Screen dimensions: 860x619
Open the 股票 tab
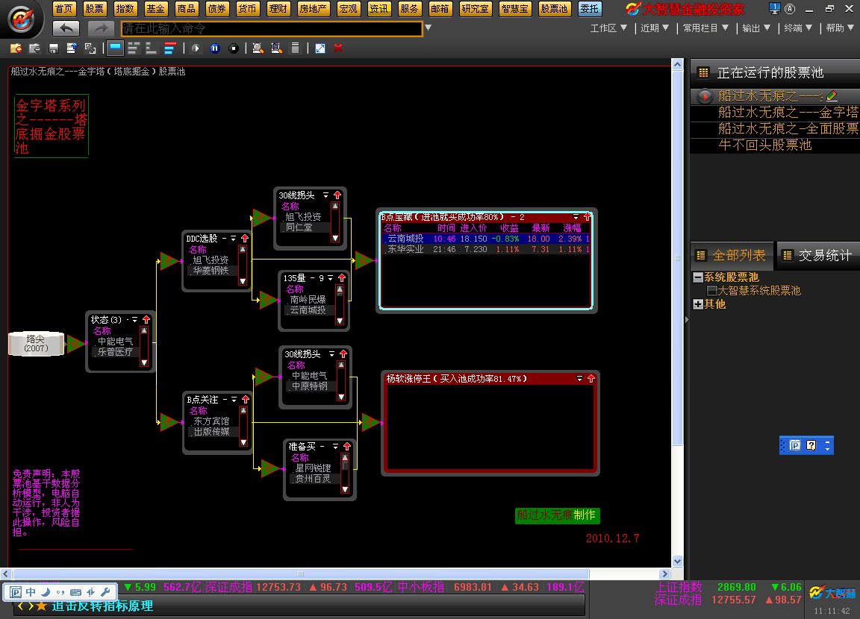pyautogui.click(x=94, y=8)
